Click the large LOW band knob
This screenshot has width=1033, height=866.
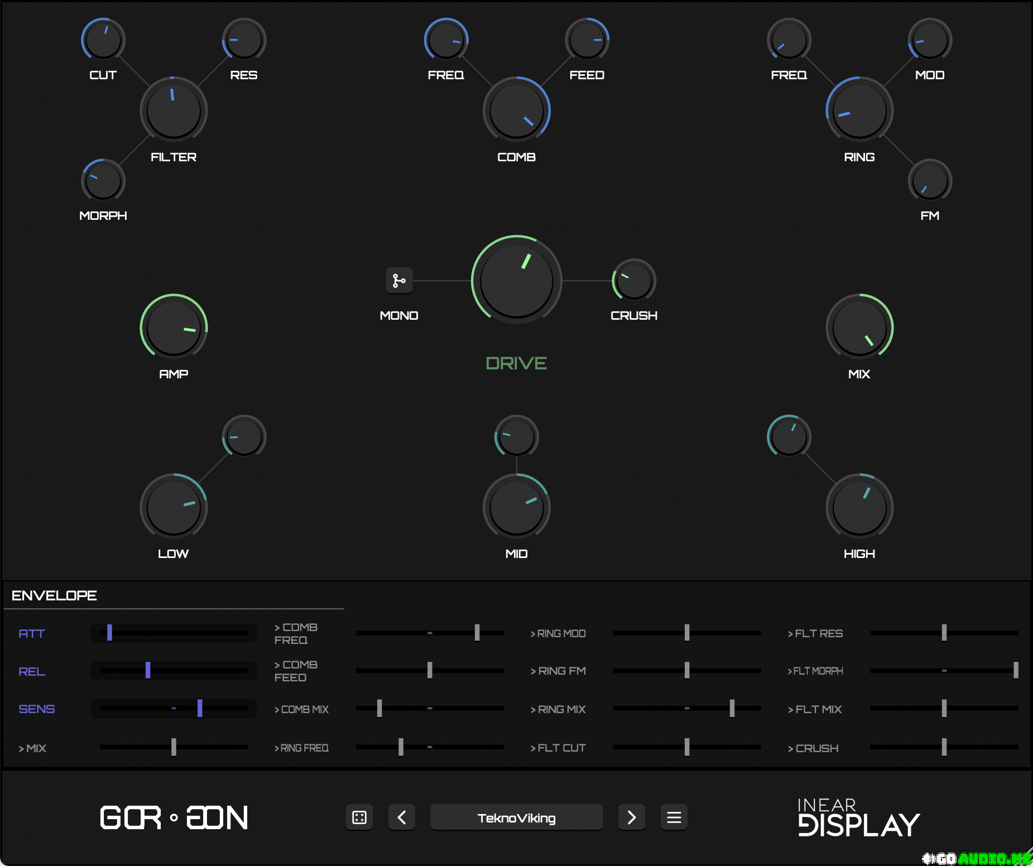[x=174, y=507]
